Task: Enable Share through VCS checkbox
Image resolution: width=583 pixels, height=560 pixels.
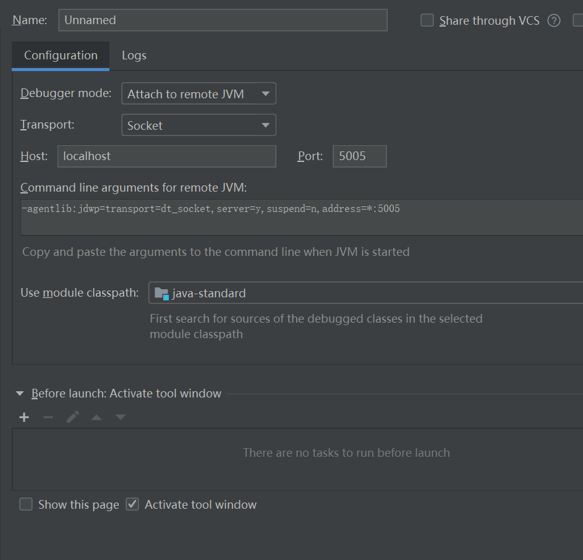Action: 427,20
